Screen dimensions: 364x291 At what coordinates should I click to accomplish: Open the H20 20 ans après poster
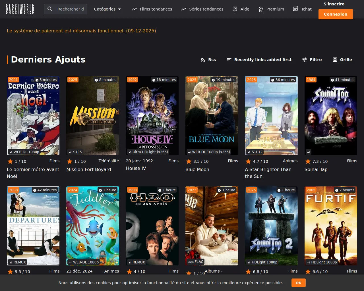pos(152,226)
